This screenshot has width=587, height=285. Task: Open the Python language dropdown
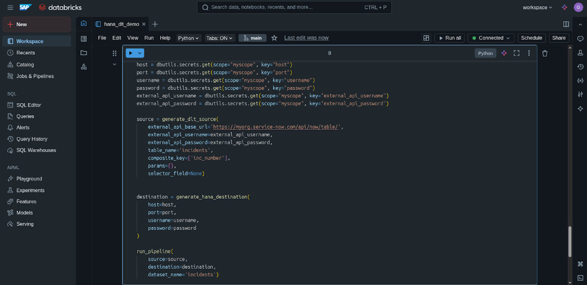(x=188, y=38)
